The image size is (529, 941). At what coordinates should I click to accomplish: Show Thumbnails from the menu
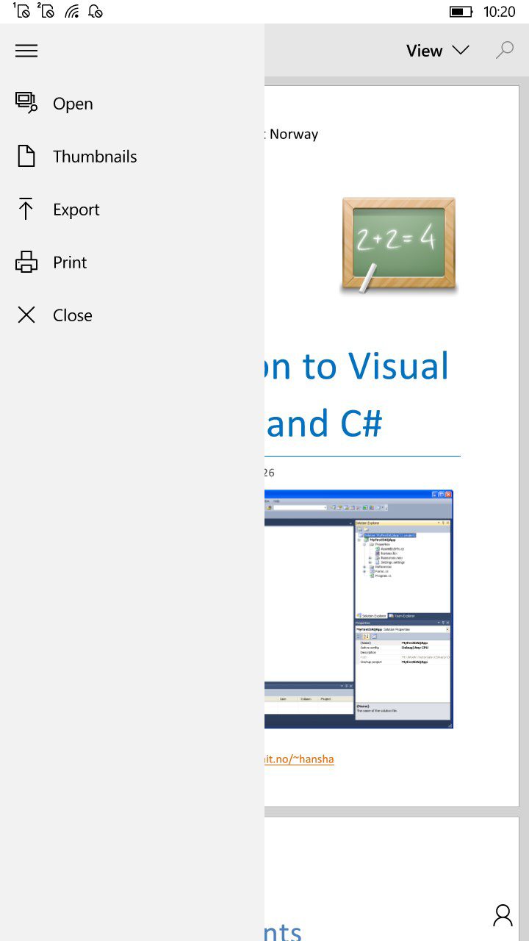(x=95, y=157)
